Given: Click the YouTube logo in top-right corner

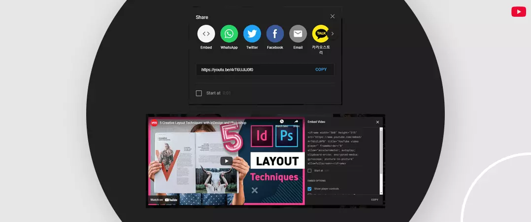Looking at the screenshot, I should tap(519, 11).
